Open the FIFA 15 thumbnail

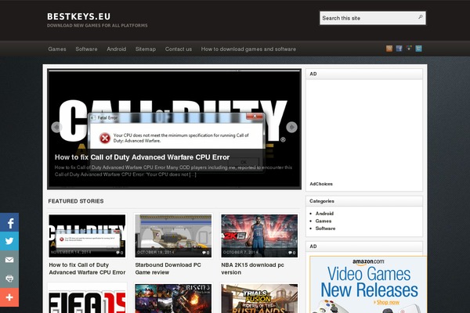tap(87, 299)
